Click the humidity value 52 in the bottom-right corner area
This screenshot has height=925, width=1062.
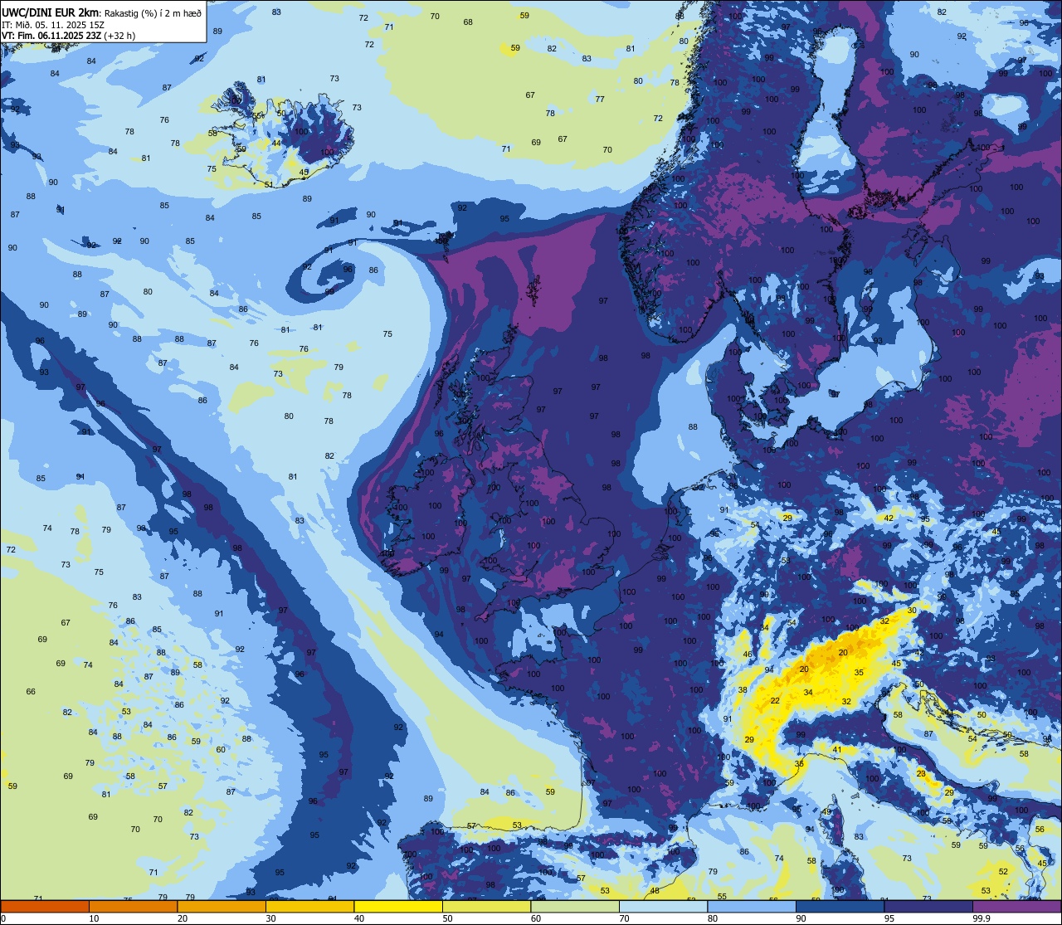click(x=1003, y=871)
